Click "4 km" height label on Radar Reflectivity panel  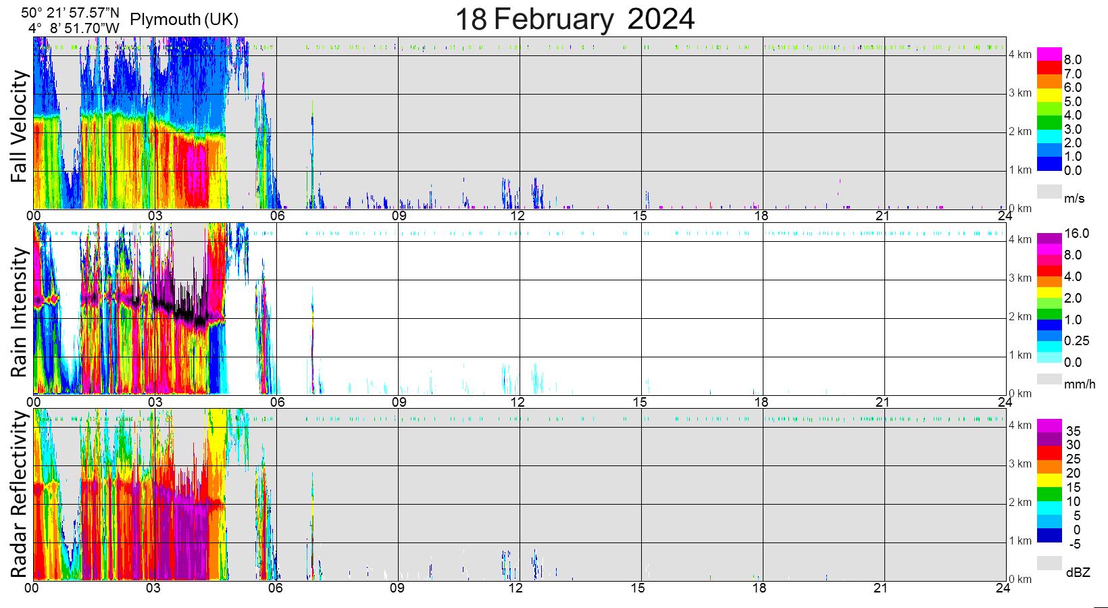point(1020,425)
